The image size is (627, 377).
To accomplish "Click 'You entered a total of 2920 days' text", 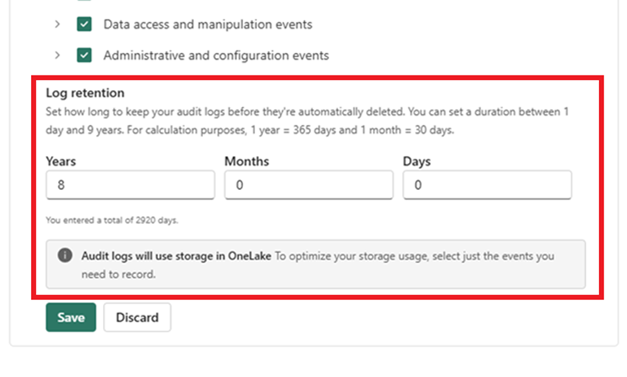I will coord(112,220).
